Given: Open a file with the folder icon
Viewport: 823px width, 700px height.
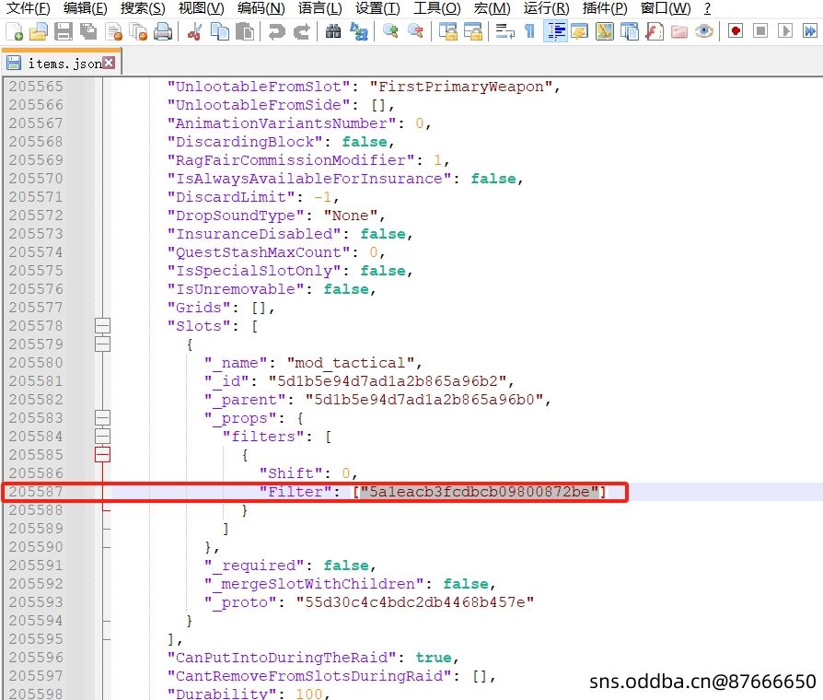Looking at the screenshot, I should tap(39, 31).
